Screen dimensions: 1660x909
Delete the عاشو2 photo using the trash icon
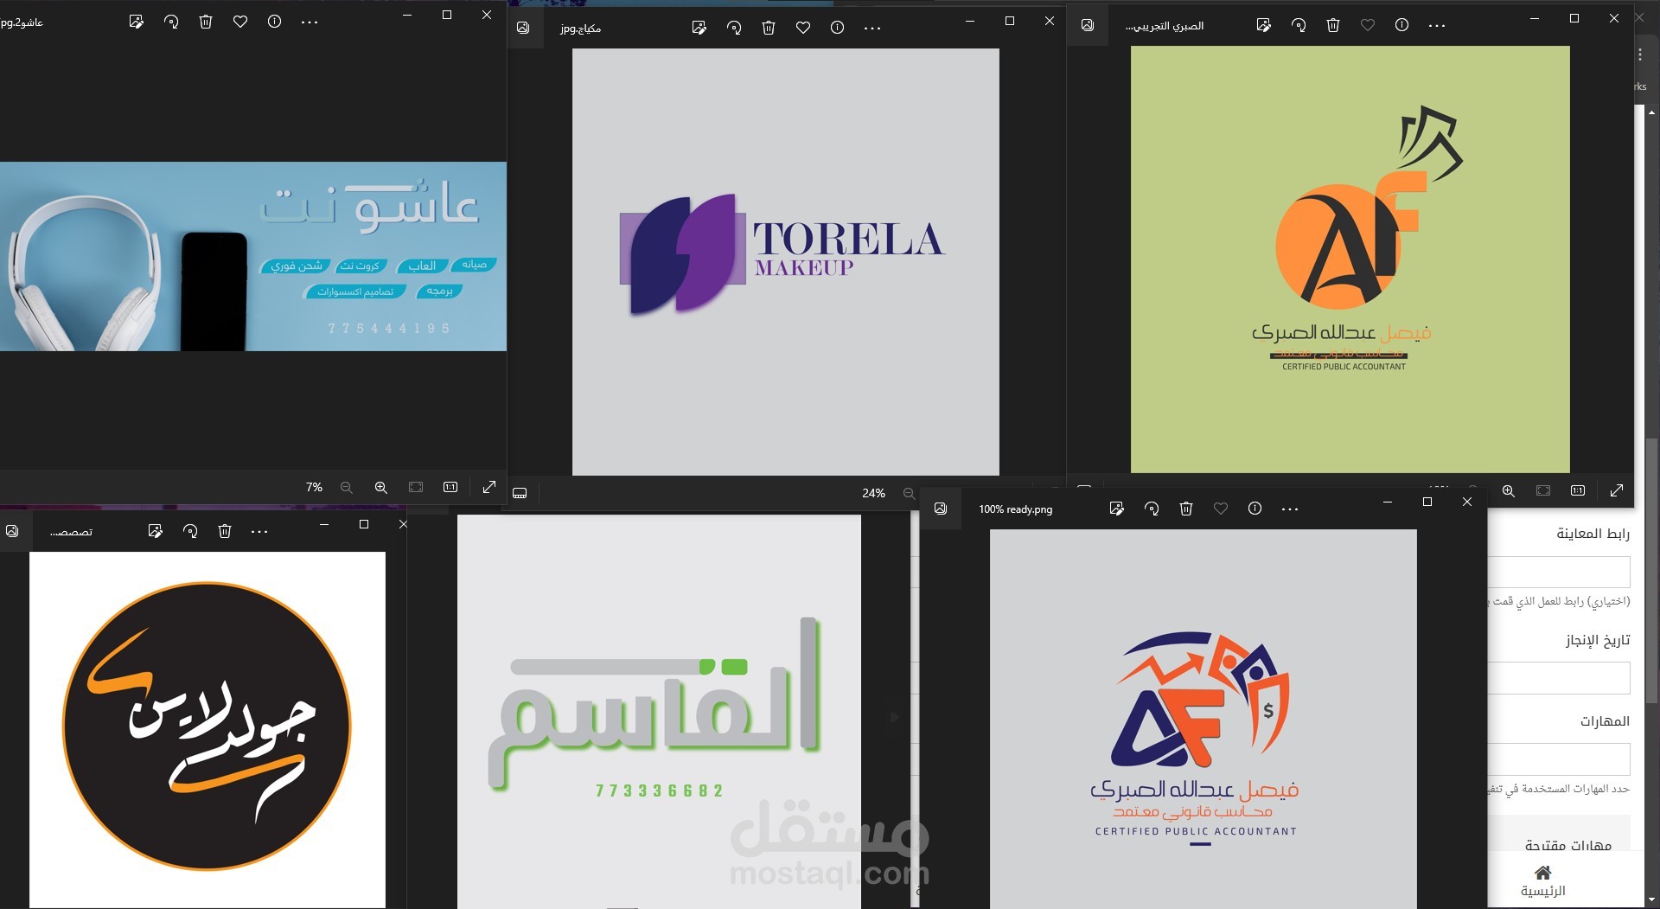[x=206, y=22]
